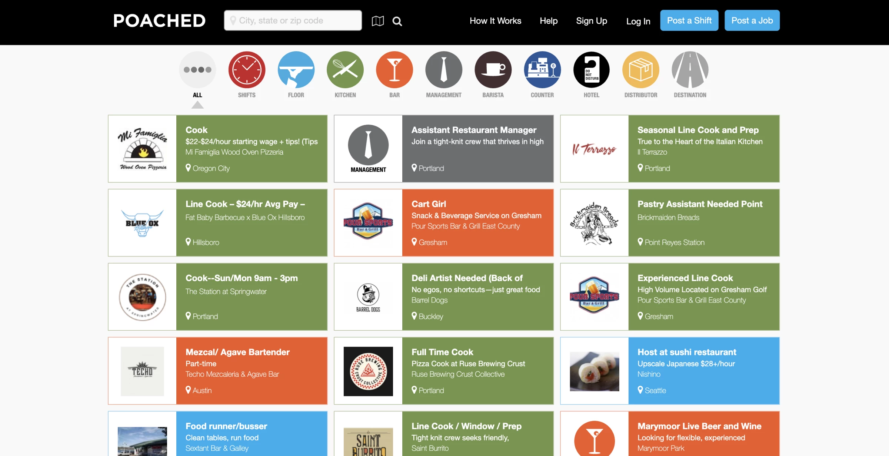Click Buckley location pin icon

click(x=414, y=316)
